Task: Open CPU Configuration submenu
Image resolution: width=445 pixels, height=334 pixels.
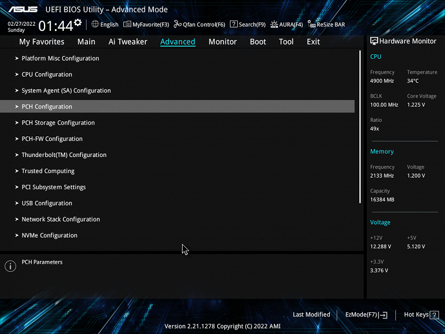Action: [177, 74]
